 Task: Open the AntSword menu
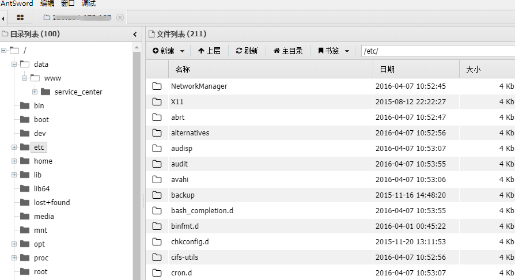pos(17,3)
